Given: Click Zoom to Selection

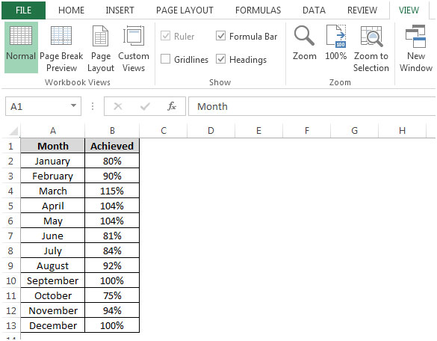Looking at the screenshot, I should point(371,49).
